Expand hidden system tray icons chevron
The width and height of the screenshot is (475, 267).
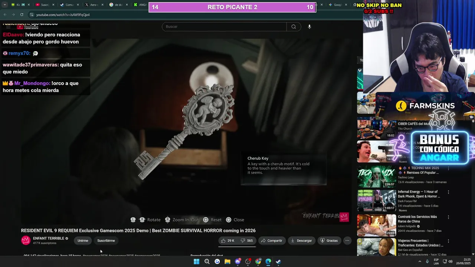tap(420, 261)
